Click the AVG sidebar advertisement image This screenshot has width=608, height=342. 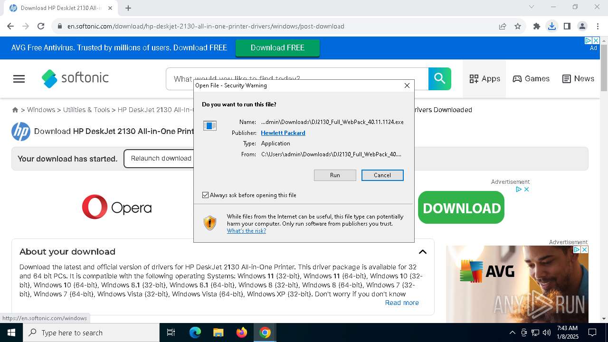point(517,284)
